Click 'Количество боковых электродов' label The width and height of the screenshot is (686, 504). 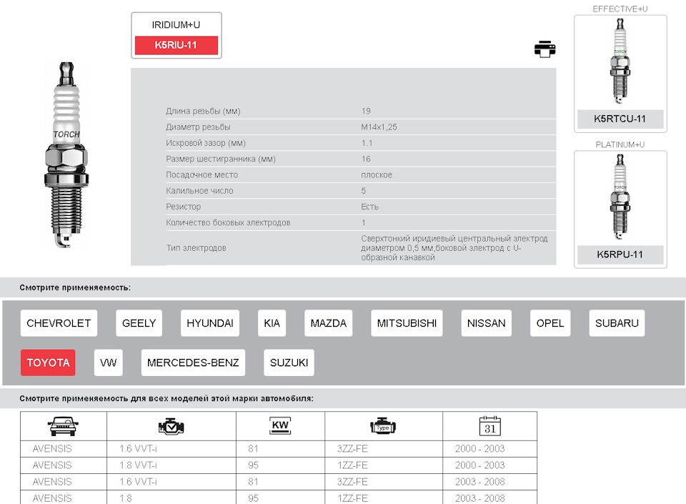[228, 222]
